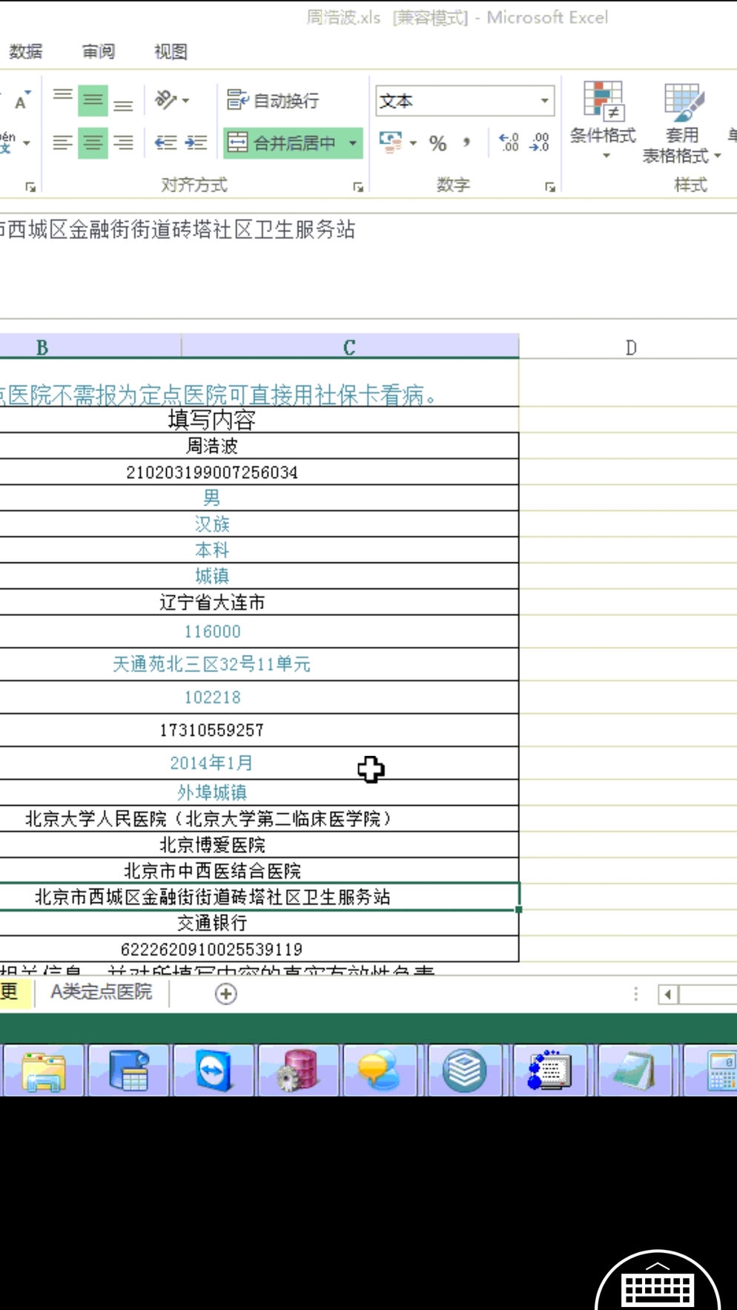Select column C header

coord(350,347)
